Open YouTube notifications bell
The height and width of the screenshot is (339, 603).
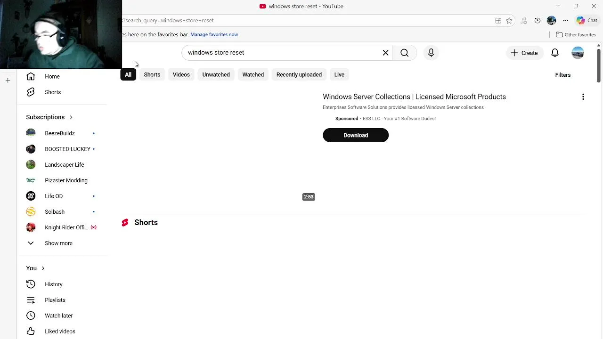555,53
